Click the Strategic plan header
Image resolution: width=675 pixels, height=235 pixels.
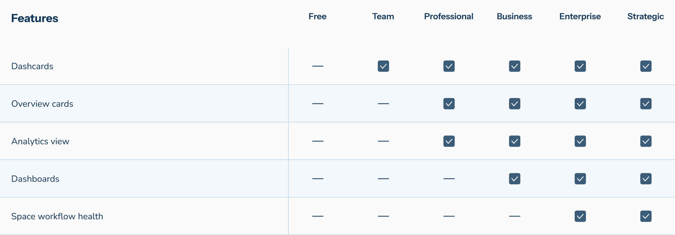coord(645,17)
